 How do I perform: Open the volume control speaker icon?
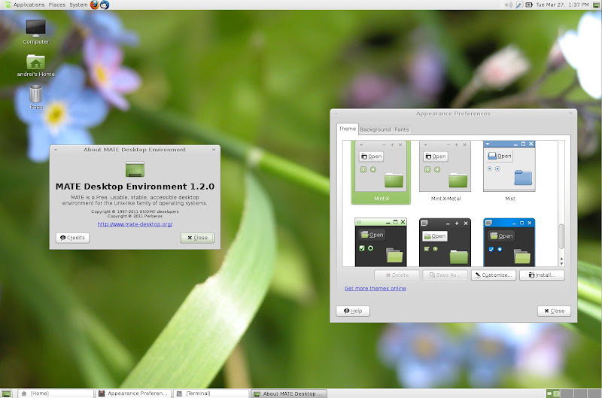point(509,5)
